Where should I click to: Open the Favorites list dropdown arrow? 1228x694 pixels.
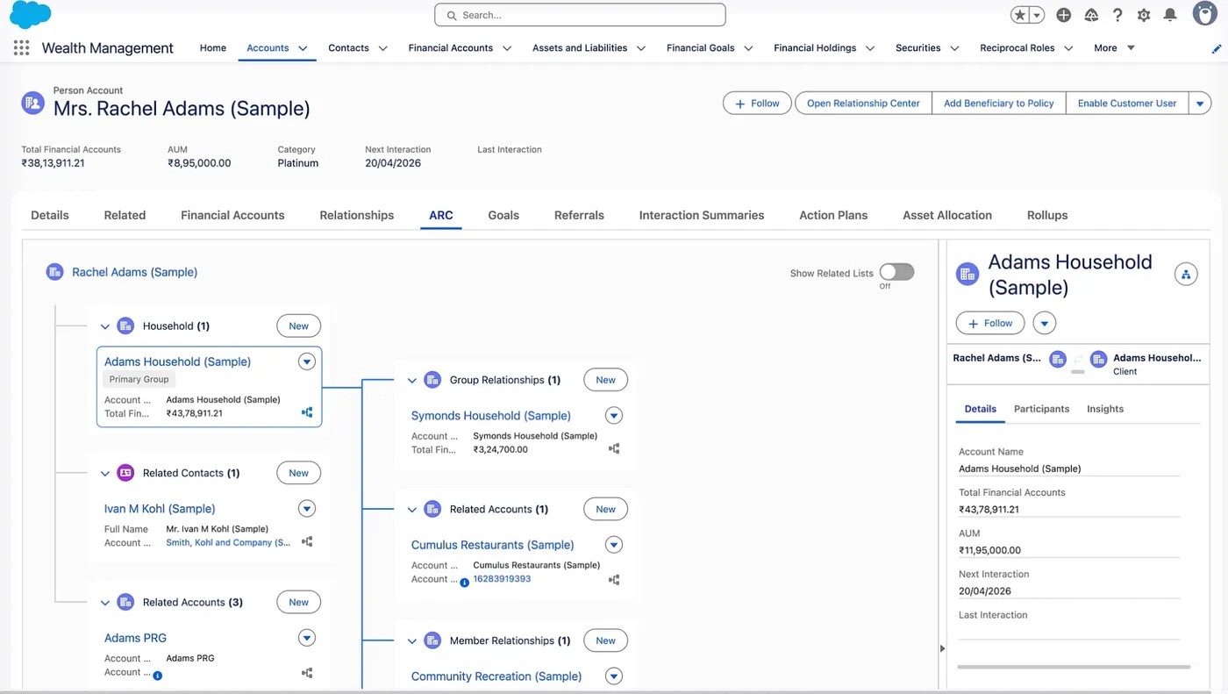pyautogui.click(x=1038, y=15)
